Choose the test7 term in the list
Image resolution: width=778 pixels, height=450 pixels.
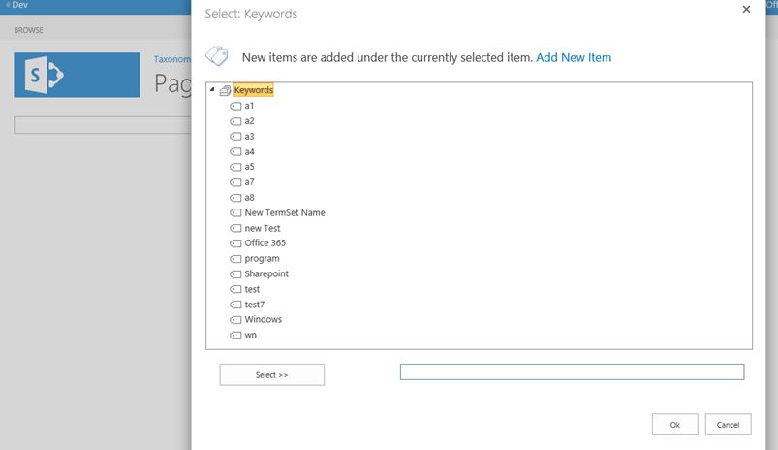tap(255, 305)
